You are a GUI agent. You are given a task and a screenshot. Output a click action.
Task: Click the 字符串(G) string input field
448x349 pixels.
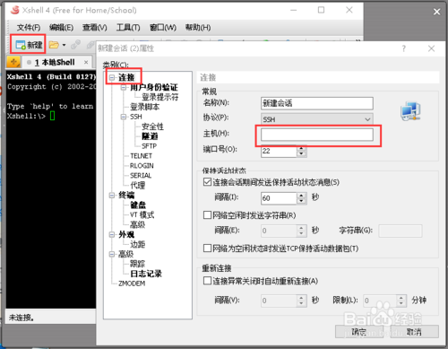tap(401, 231)
